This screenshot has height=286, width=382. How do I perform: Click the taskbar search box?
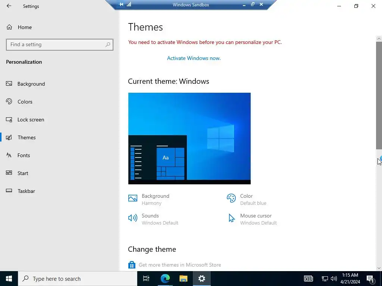tap(78, 279)
